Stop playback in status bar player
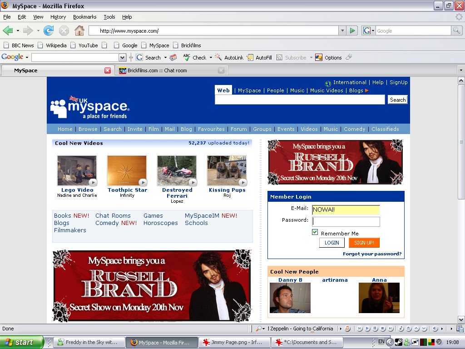 (x=383, y=329)
